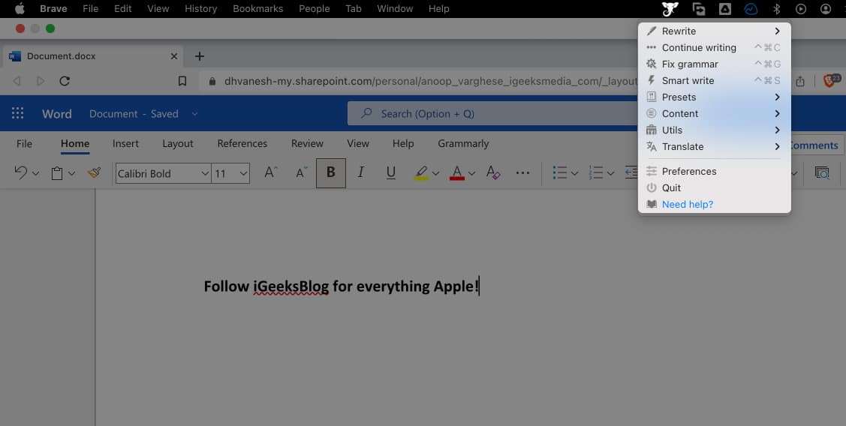Open Preferences from the popup menu
This screenshot has width=846, height=426.
pos(688,172)
